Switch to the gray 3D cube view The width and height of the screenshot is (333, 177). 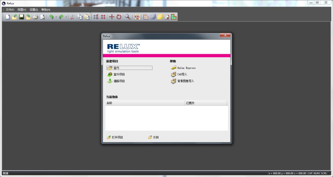click(153, 17)
